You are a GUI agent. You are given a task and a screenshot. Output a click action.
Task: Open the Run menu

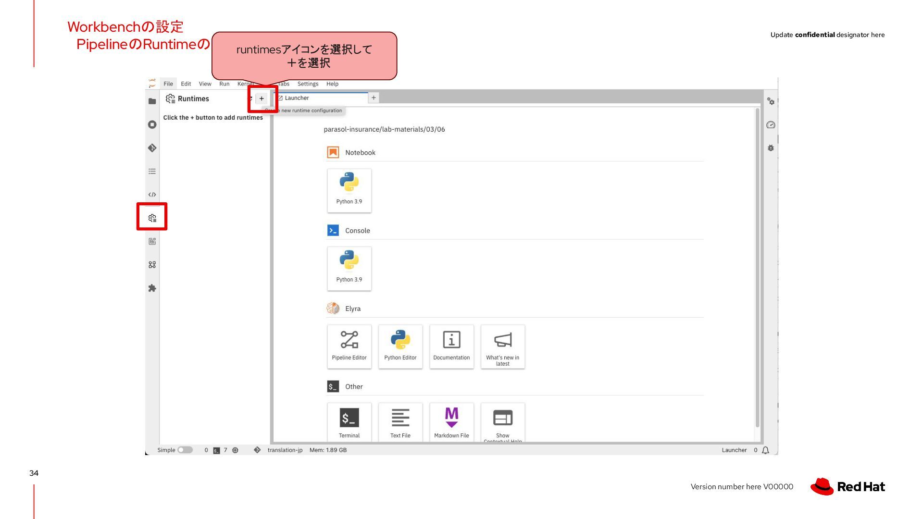point(225,84)
